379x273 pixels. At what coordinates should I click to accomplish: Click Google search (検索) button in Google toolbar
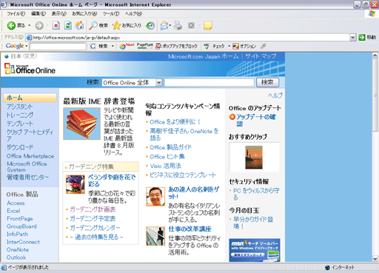pos(99,46)
